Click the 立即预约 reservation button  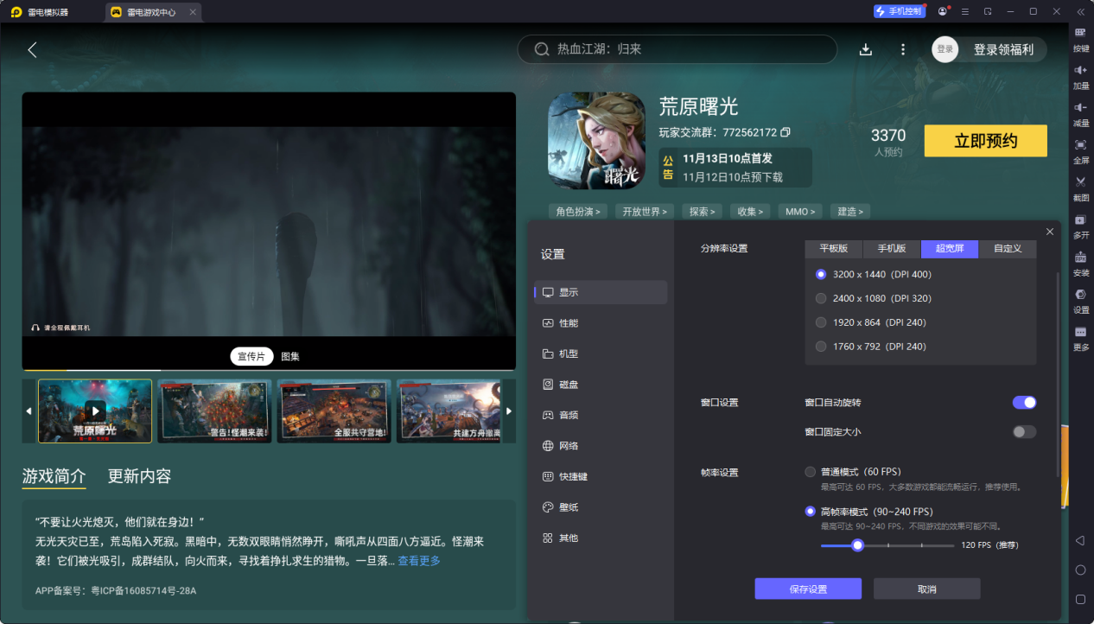[x=985, y=140]
